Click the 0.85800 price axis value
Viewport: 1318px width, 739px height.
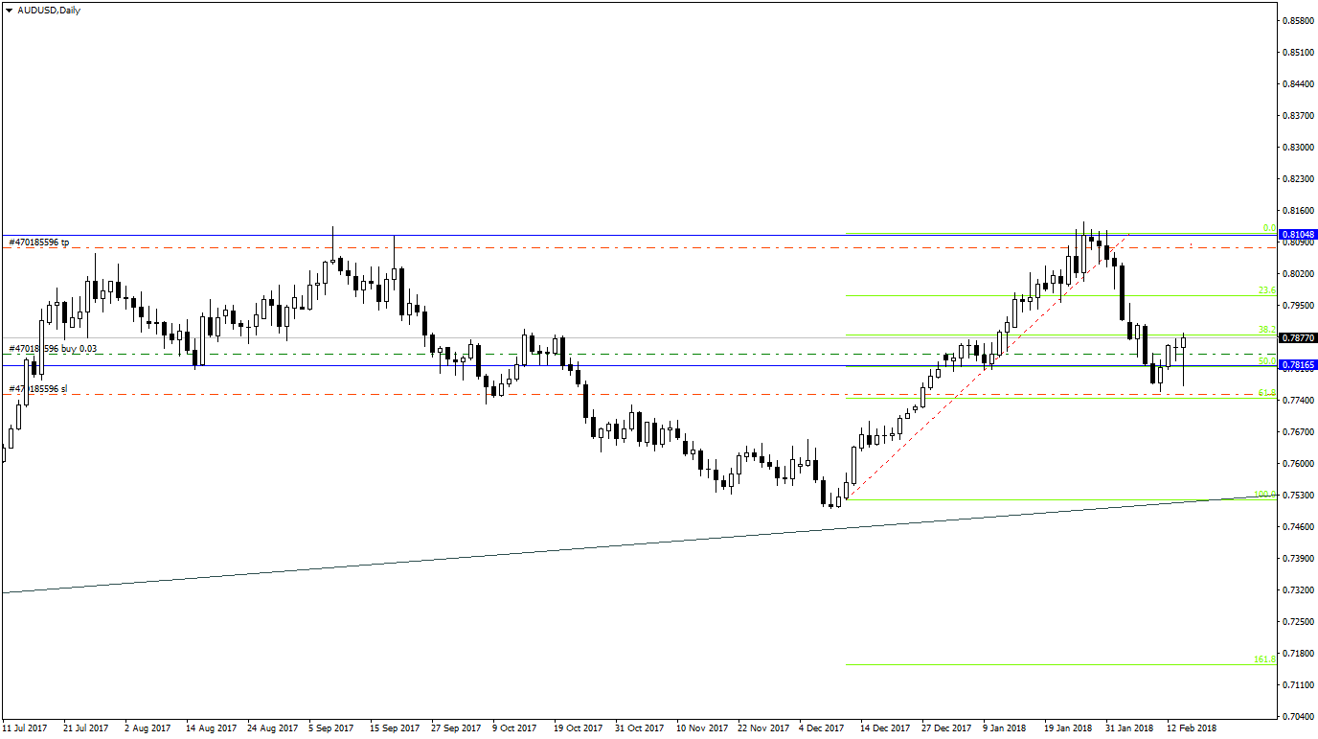[1297, 20]
